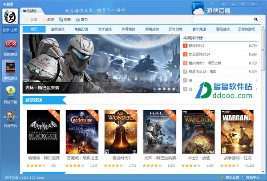Click the 游侠云盒 logo at top
267x181 pixels.
211,8
